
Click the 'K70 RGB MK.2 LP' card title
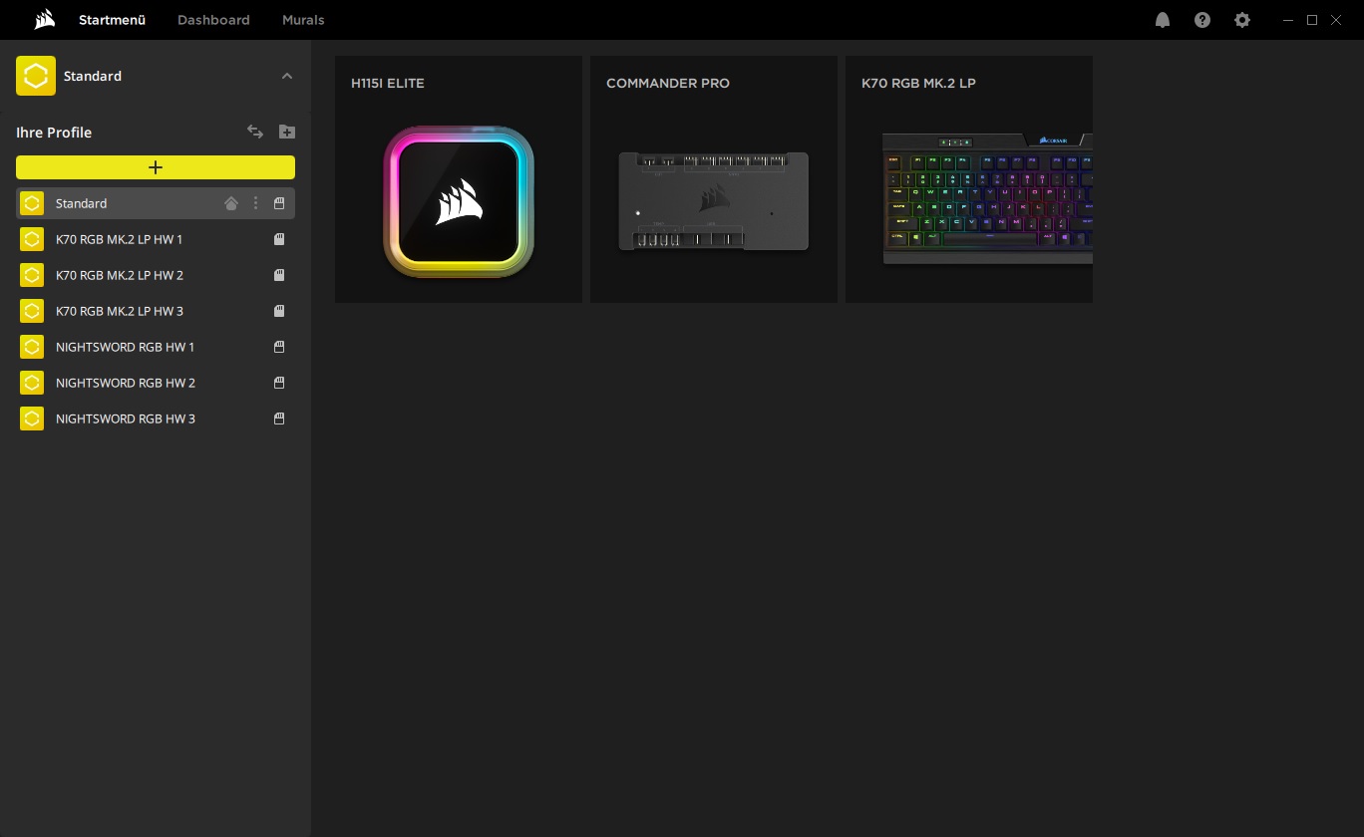point(918,83)
